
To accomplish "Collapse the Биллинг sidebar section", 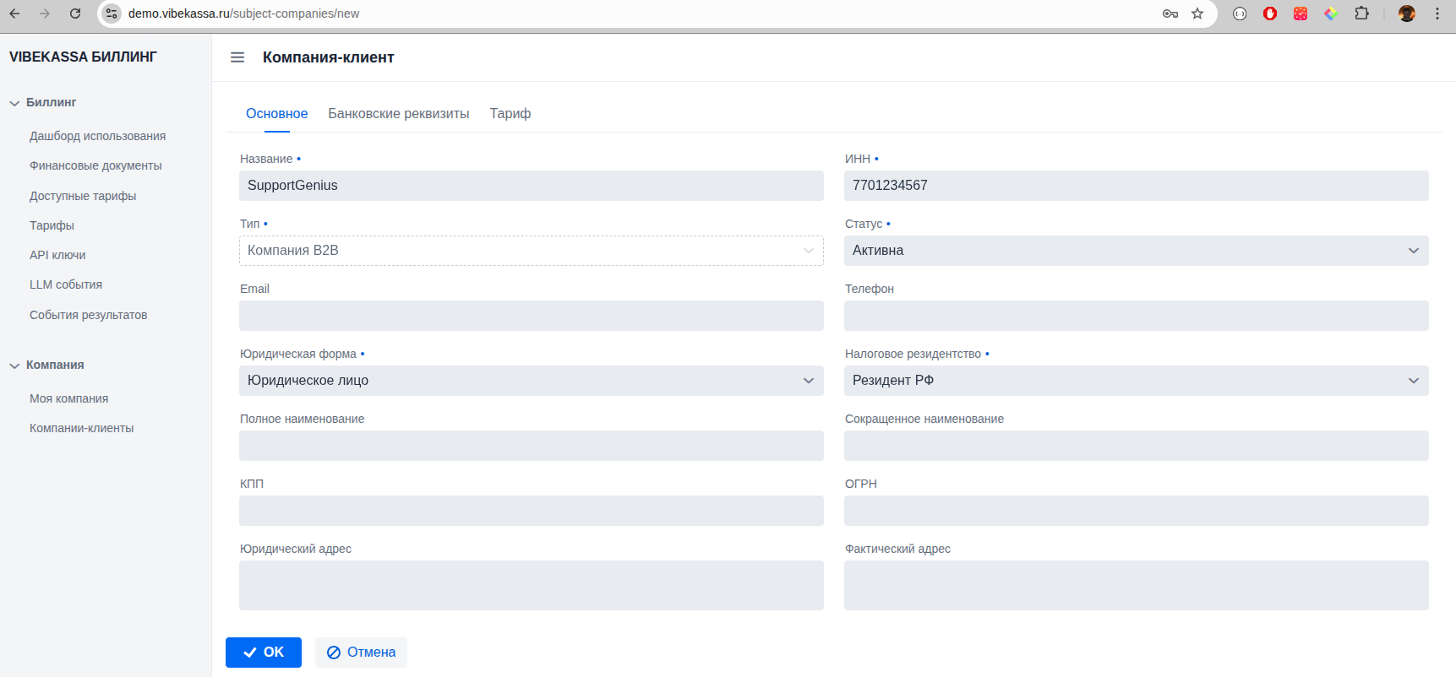I will point(14,103).
